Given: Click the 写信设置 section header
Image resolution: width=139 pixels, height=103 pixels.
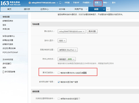Looking at the screenshot, I should (36, 24).
